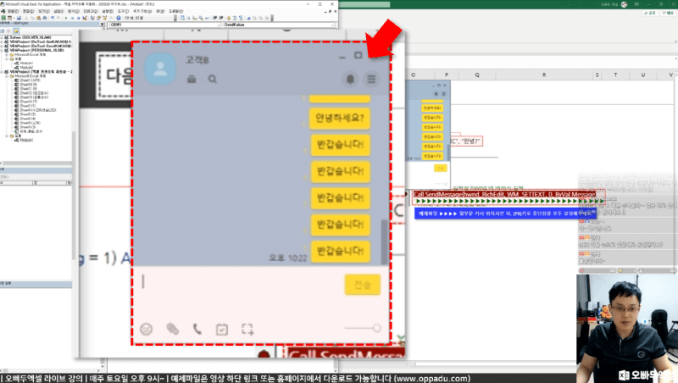The image size is (678, 383).
Task: Click the 공유 share button in Excel
Action: (649, 14)
